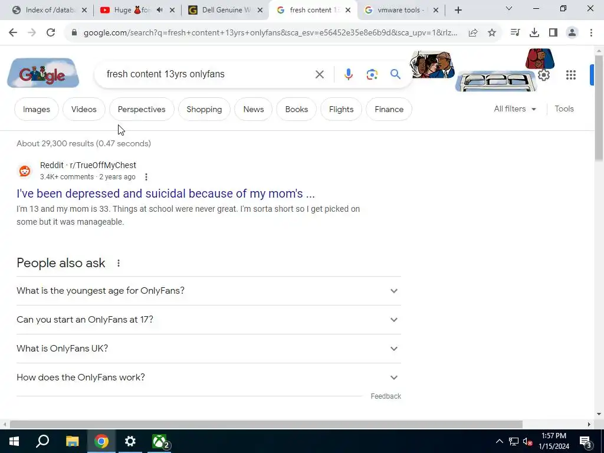Open Chrome's downloads icon
This screenshot has height=453, width=604.
pyautogui.click(x=534, y=33)
